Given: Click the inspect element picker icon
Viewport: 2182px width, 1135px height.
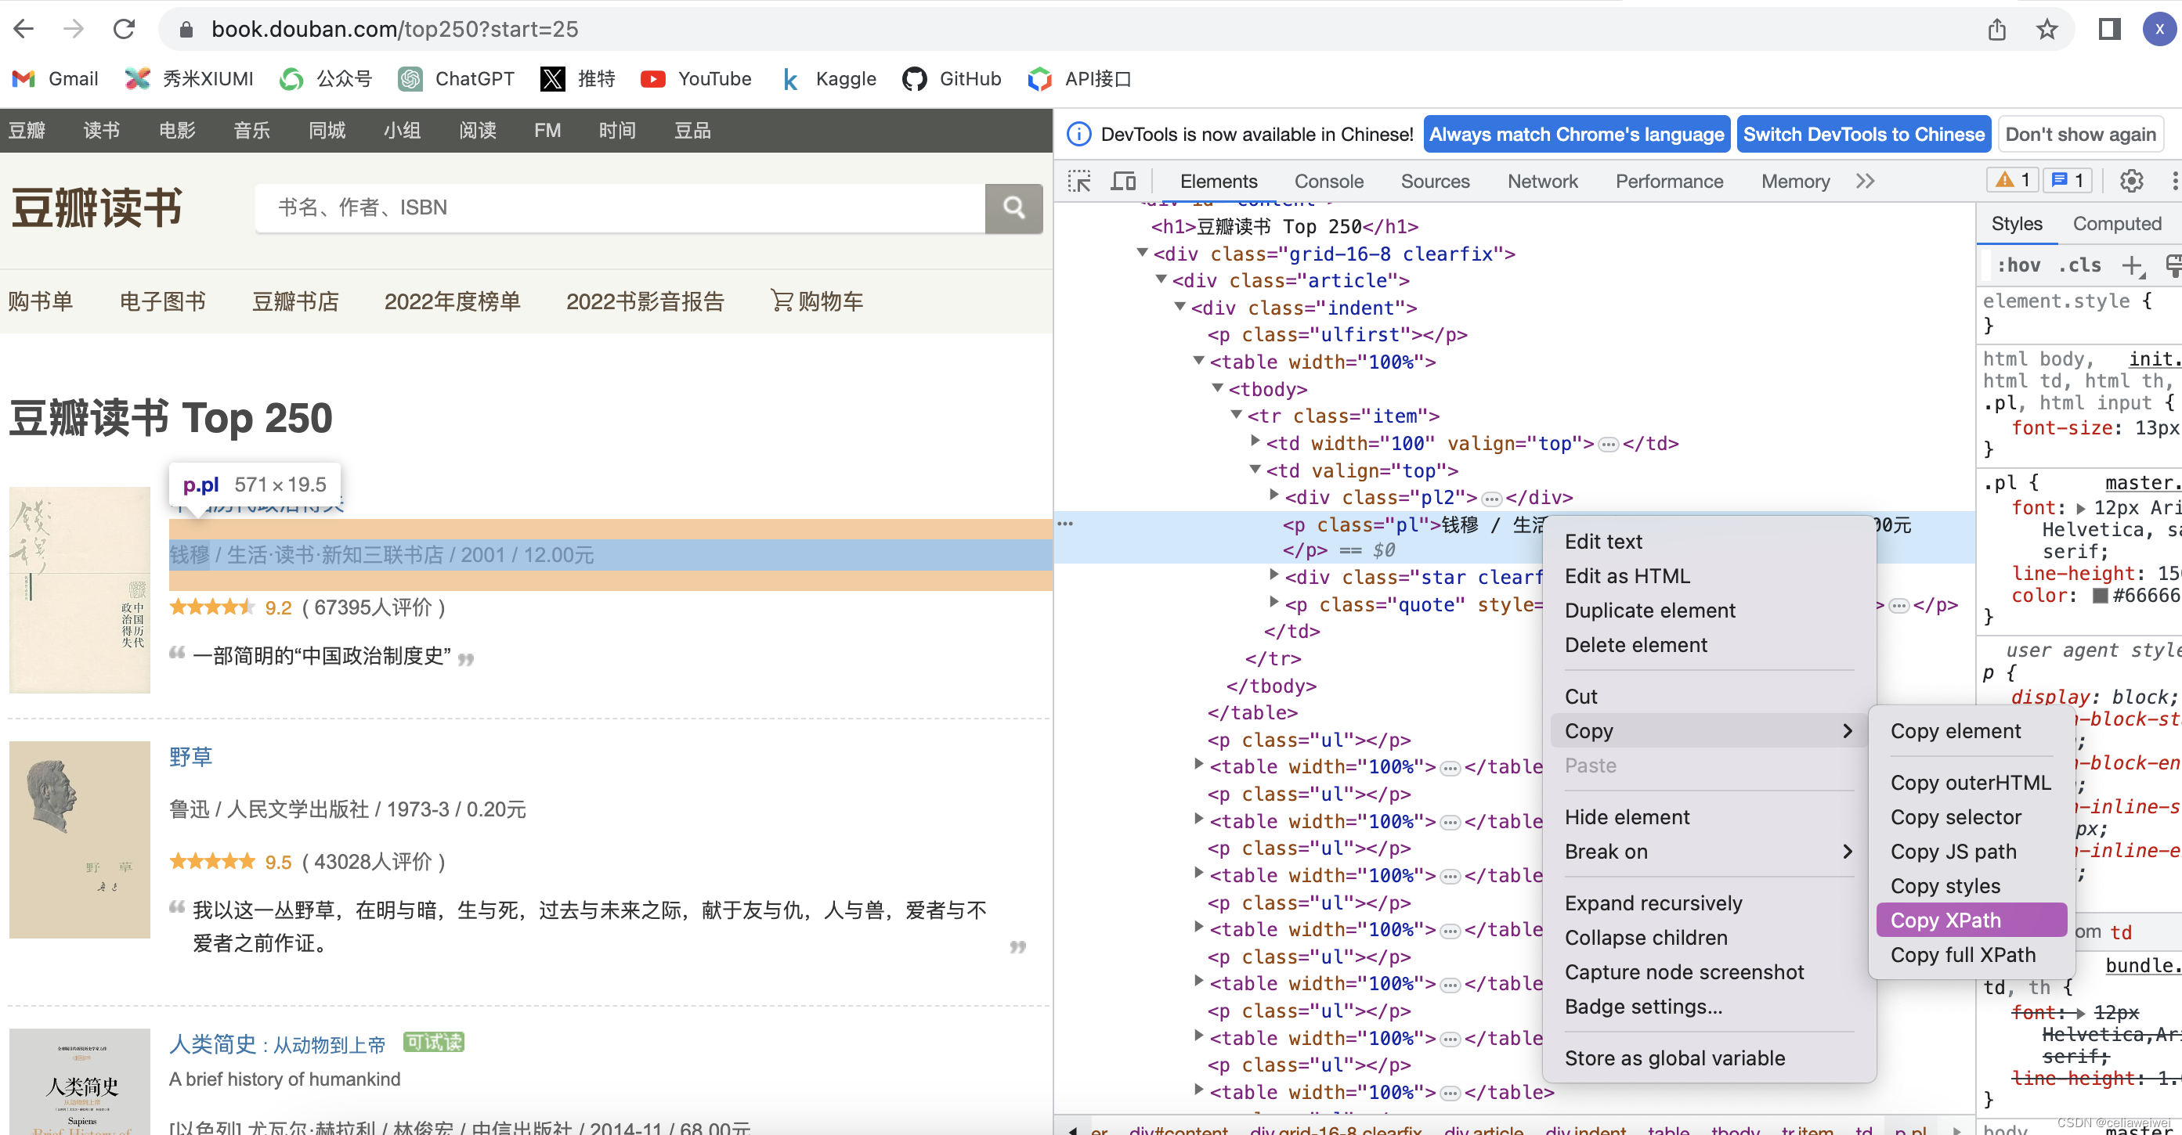Looking at the screenshot, I should [x=1079, y=181].
